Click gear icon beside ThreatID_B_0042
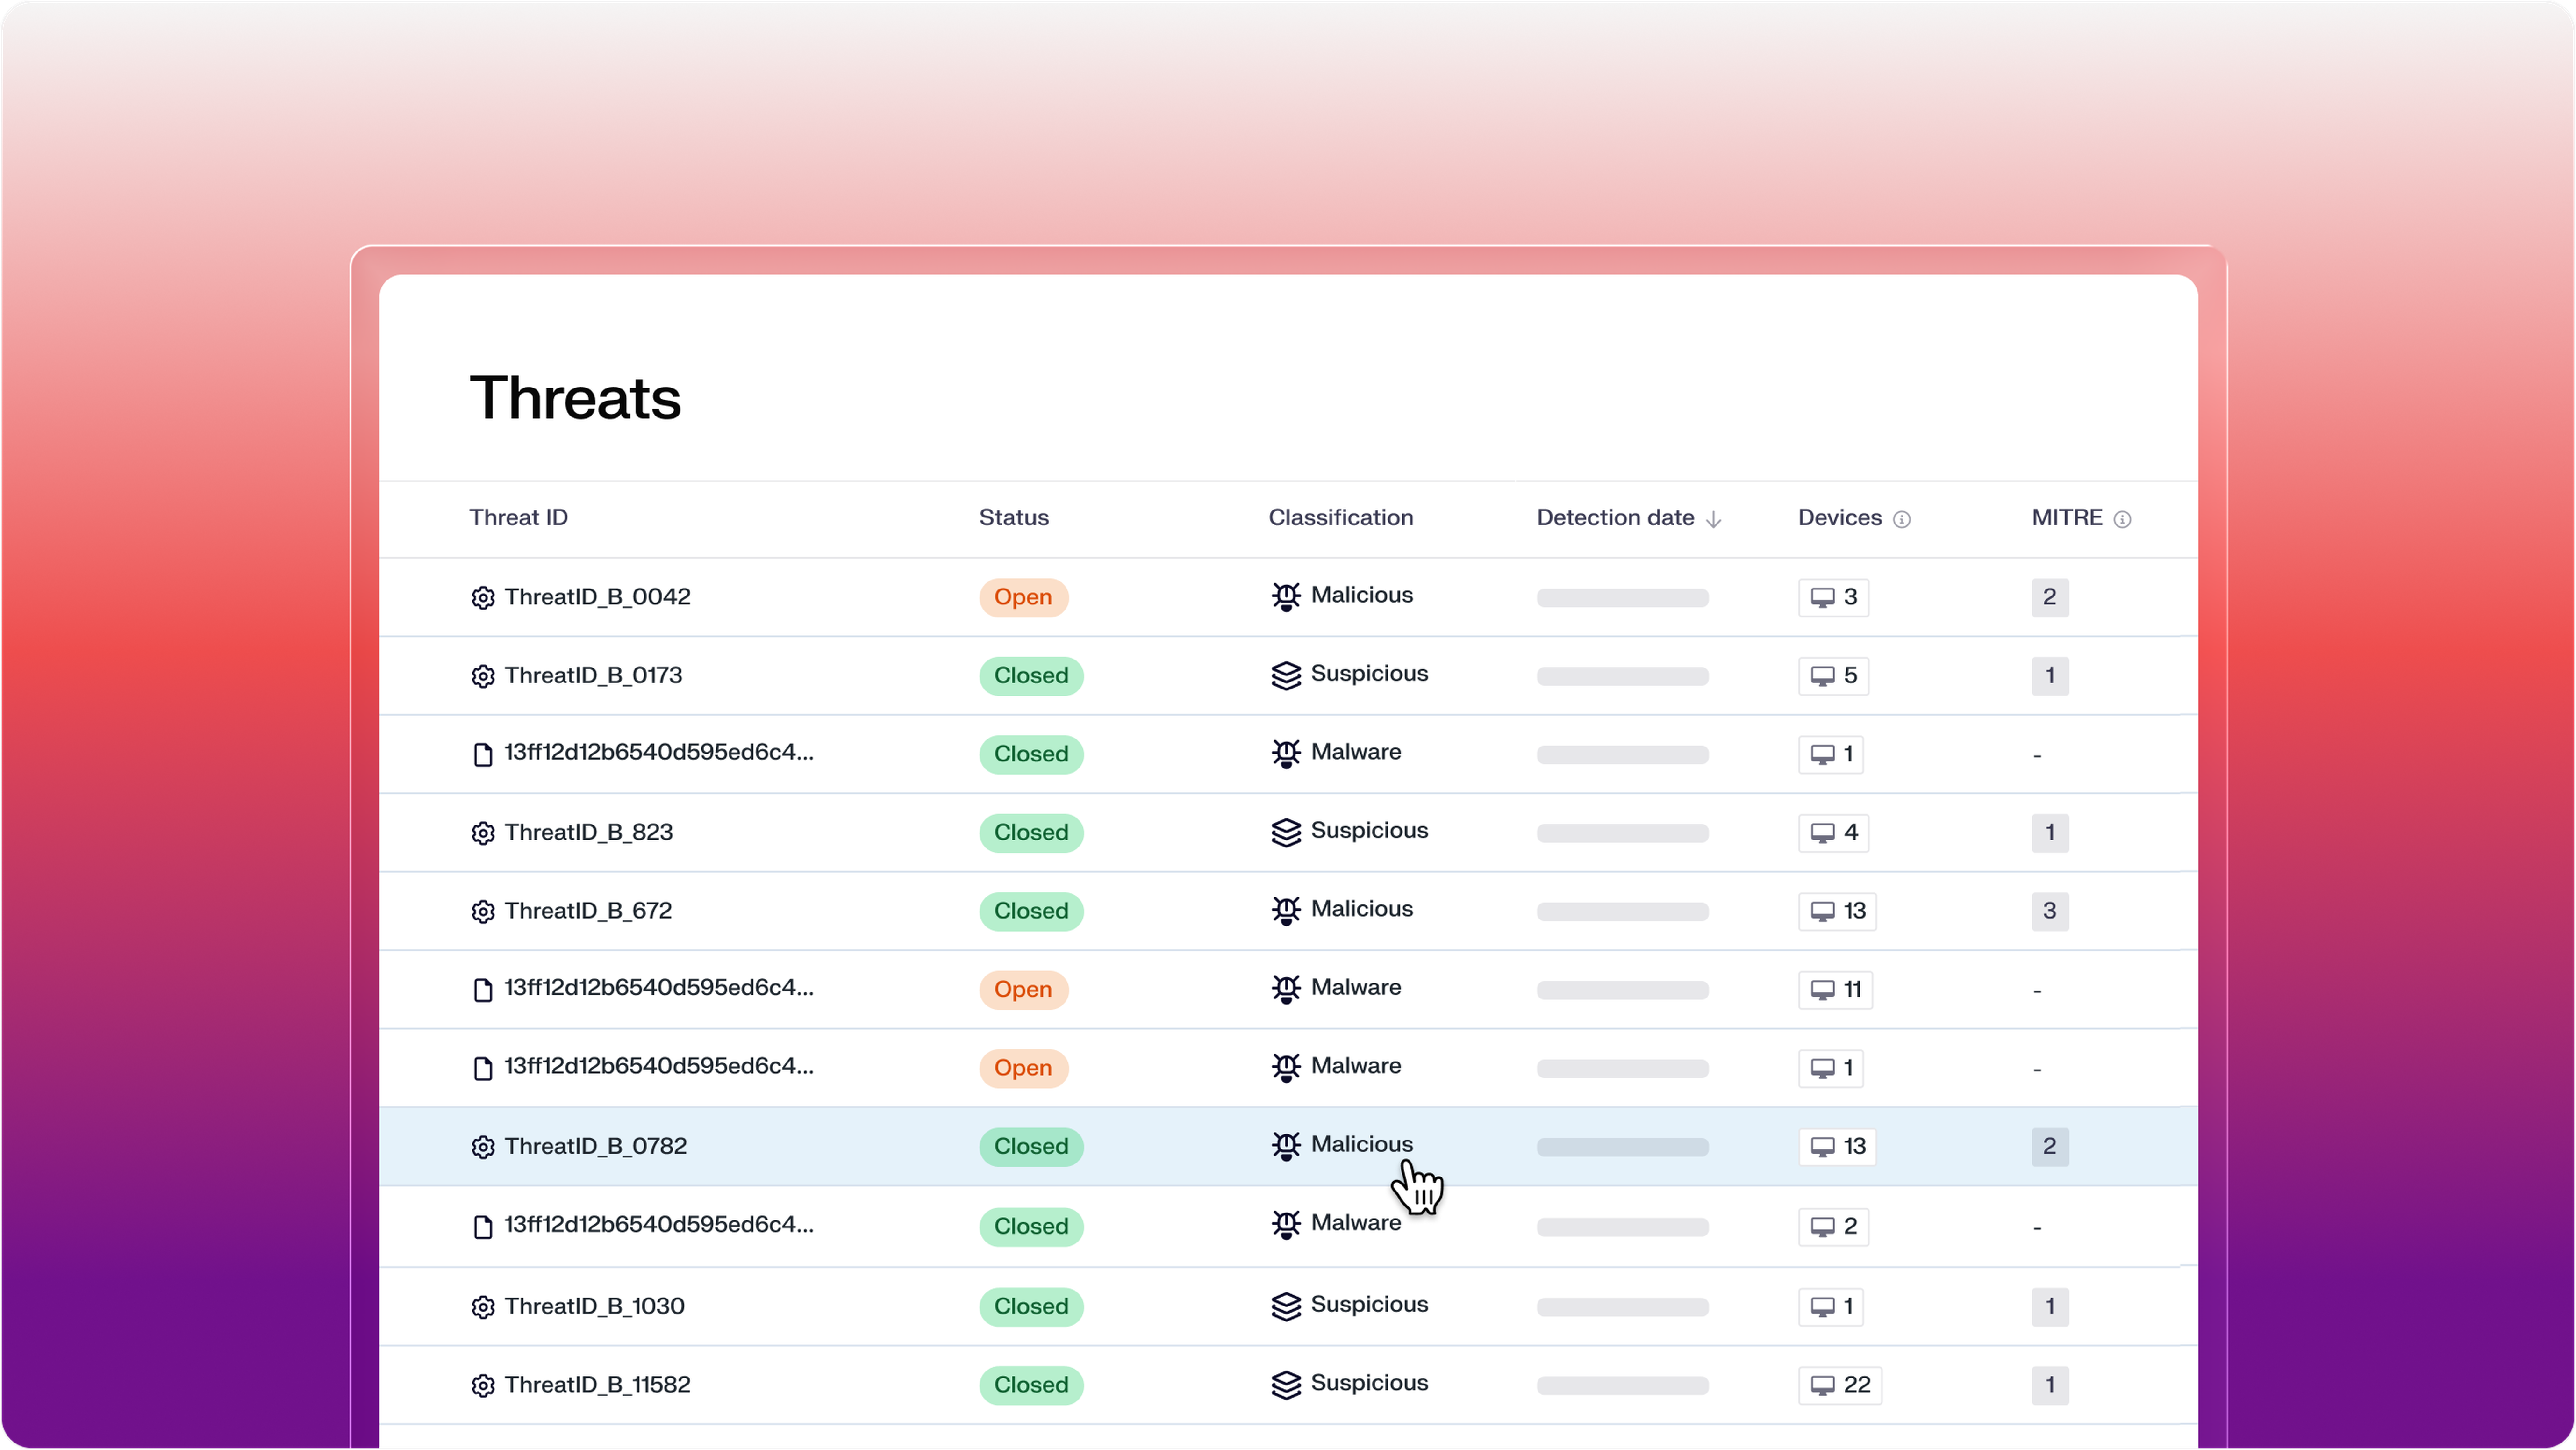Image resolution: width=2576 pixels, height=1450 pixels. [x=483, y=598]
